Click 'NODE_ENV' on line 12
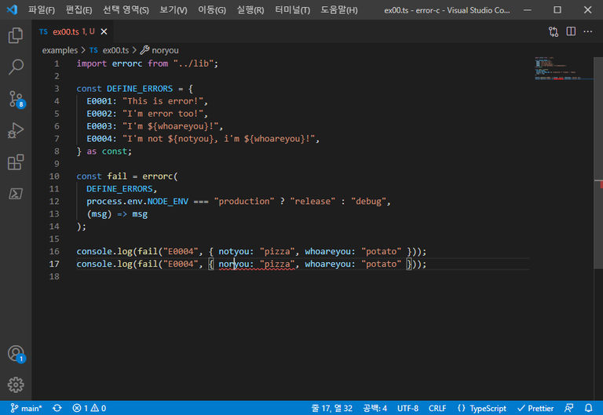Screen dimensions: 603x415 tap(168, 202)
